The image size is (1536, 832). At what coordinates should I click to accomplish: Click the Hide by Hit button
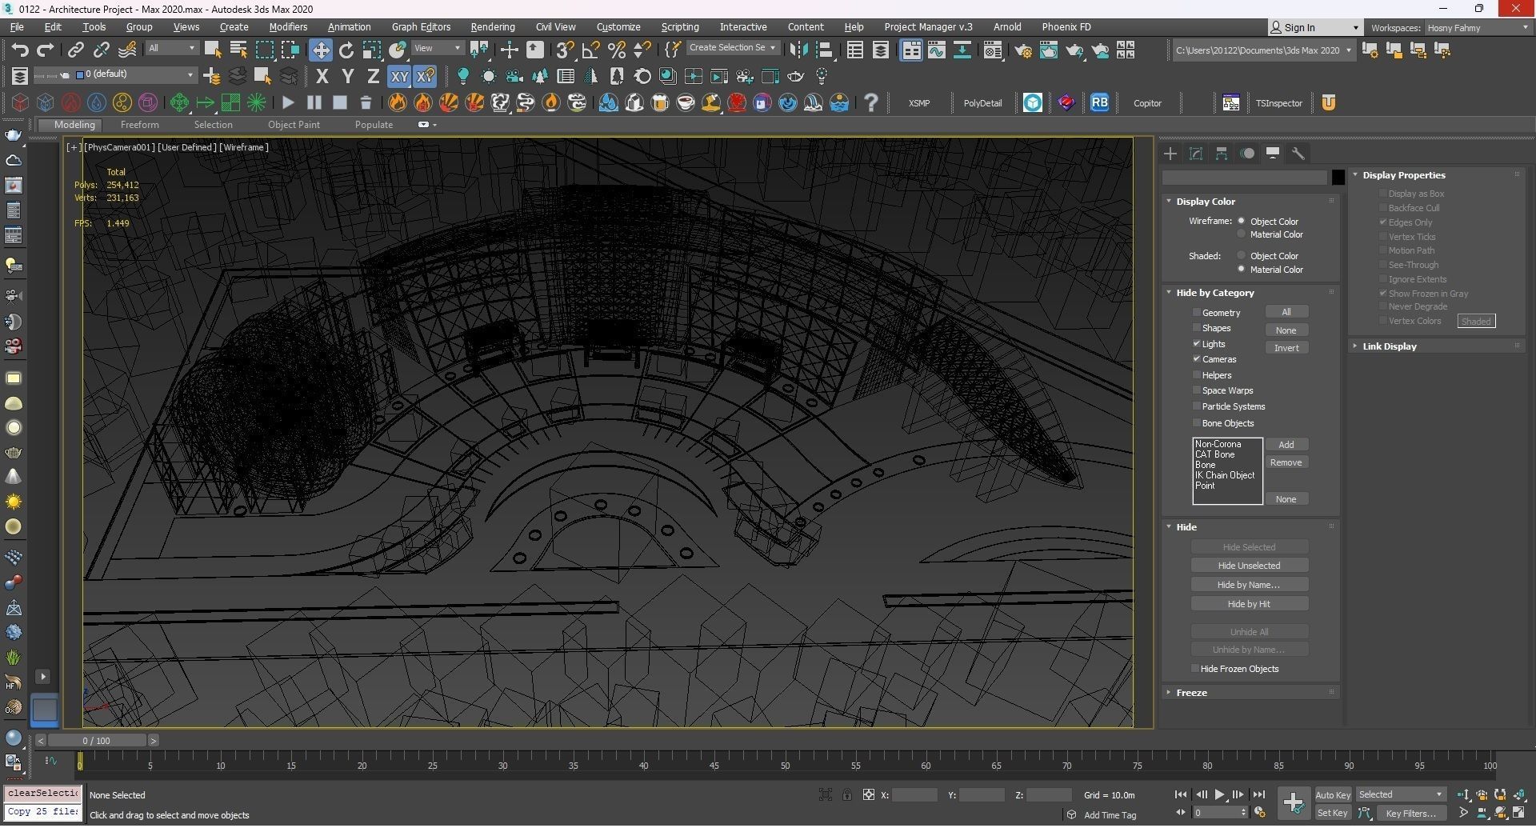(x=1249, y=604)
